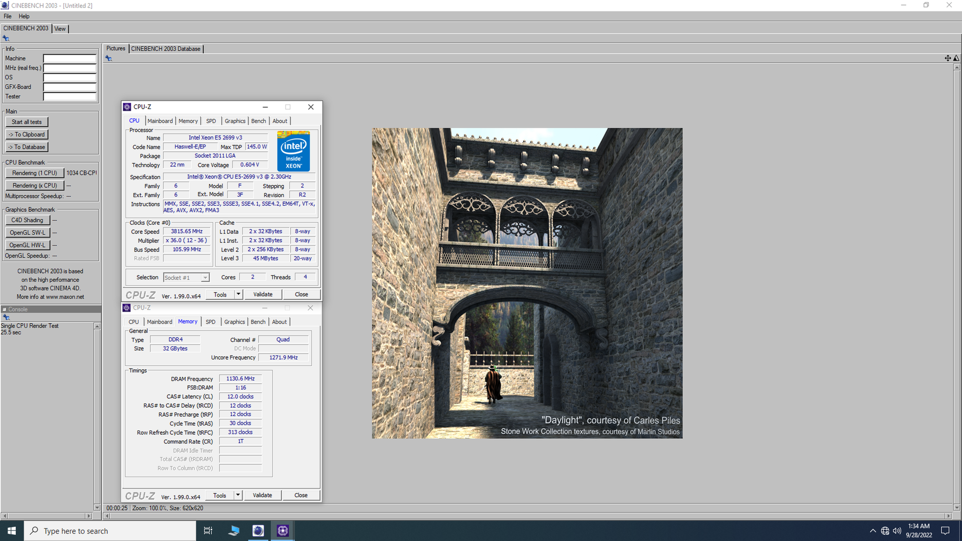Click Close button in lower CPU-Z window

301,495
